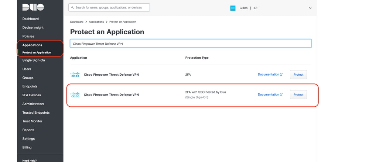The image size is (369, 162).
Task: Open the Billing page
Action: (x=27, y=147)
